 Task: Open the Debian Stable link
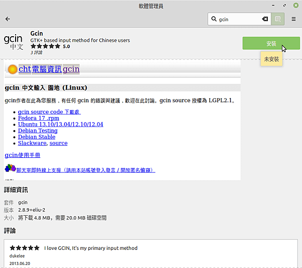click(37, 137)
